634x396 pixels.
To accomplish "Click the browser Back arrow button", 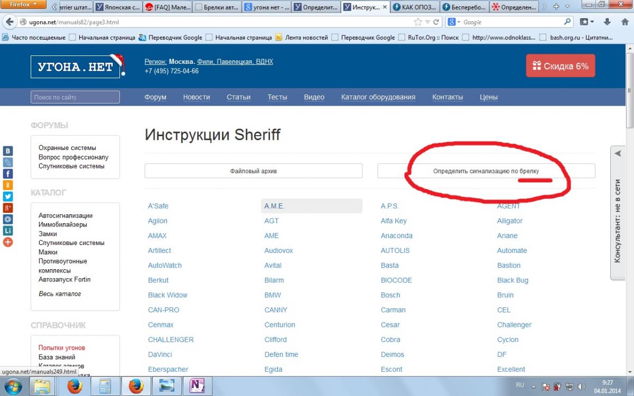I will tap(10, 22).
